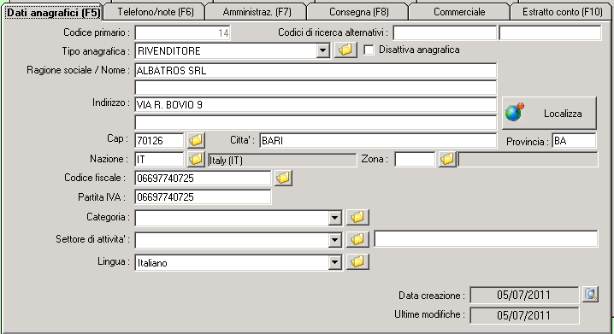Open the Zona lookup folder icon
Image resolution: width=614 pixels, height=334 pixels.
447,159
